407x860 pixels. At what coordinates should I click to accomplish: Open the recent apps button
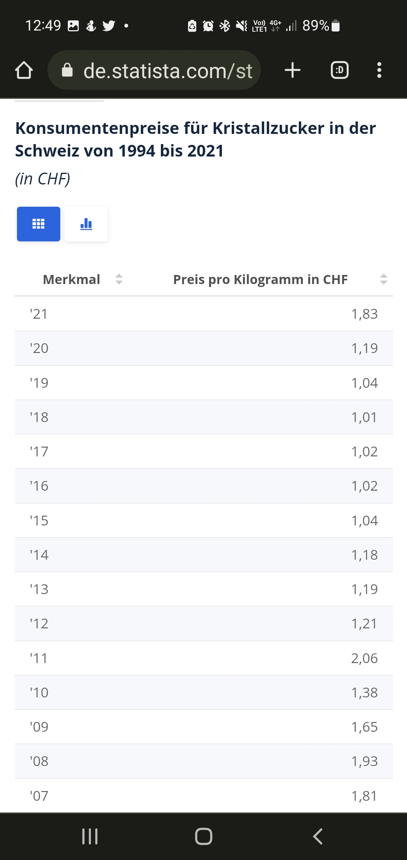pyautogui.click(x=90, y=836)
